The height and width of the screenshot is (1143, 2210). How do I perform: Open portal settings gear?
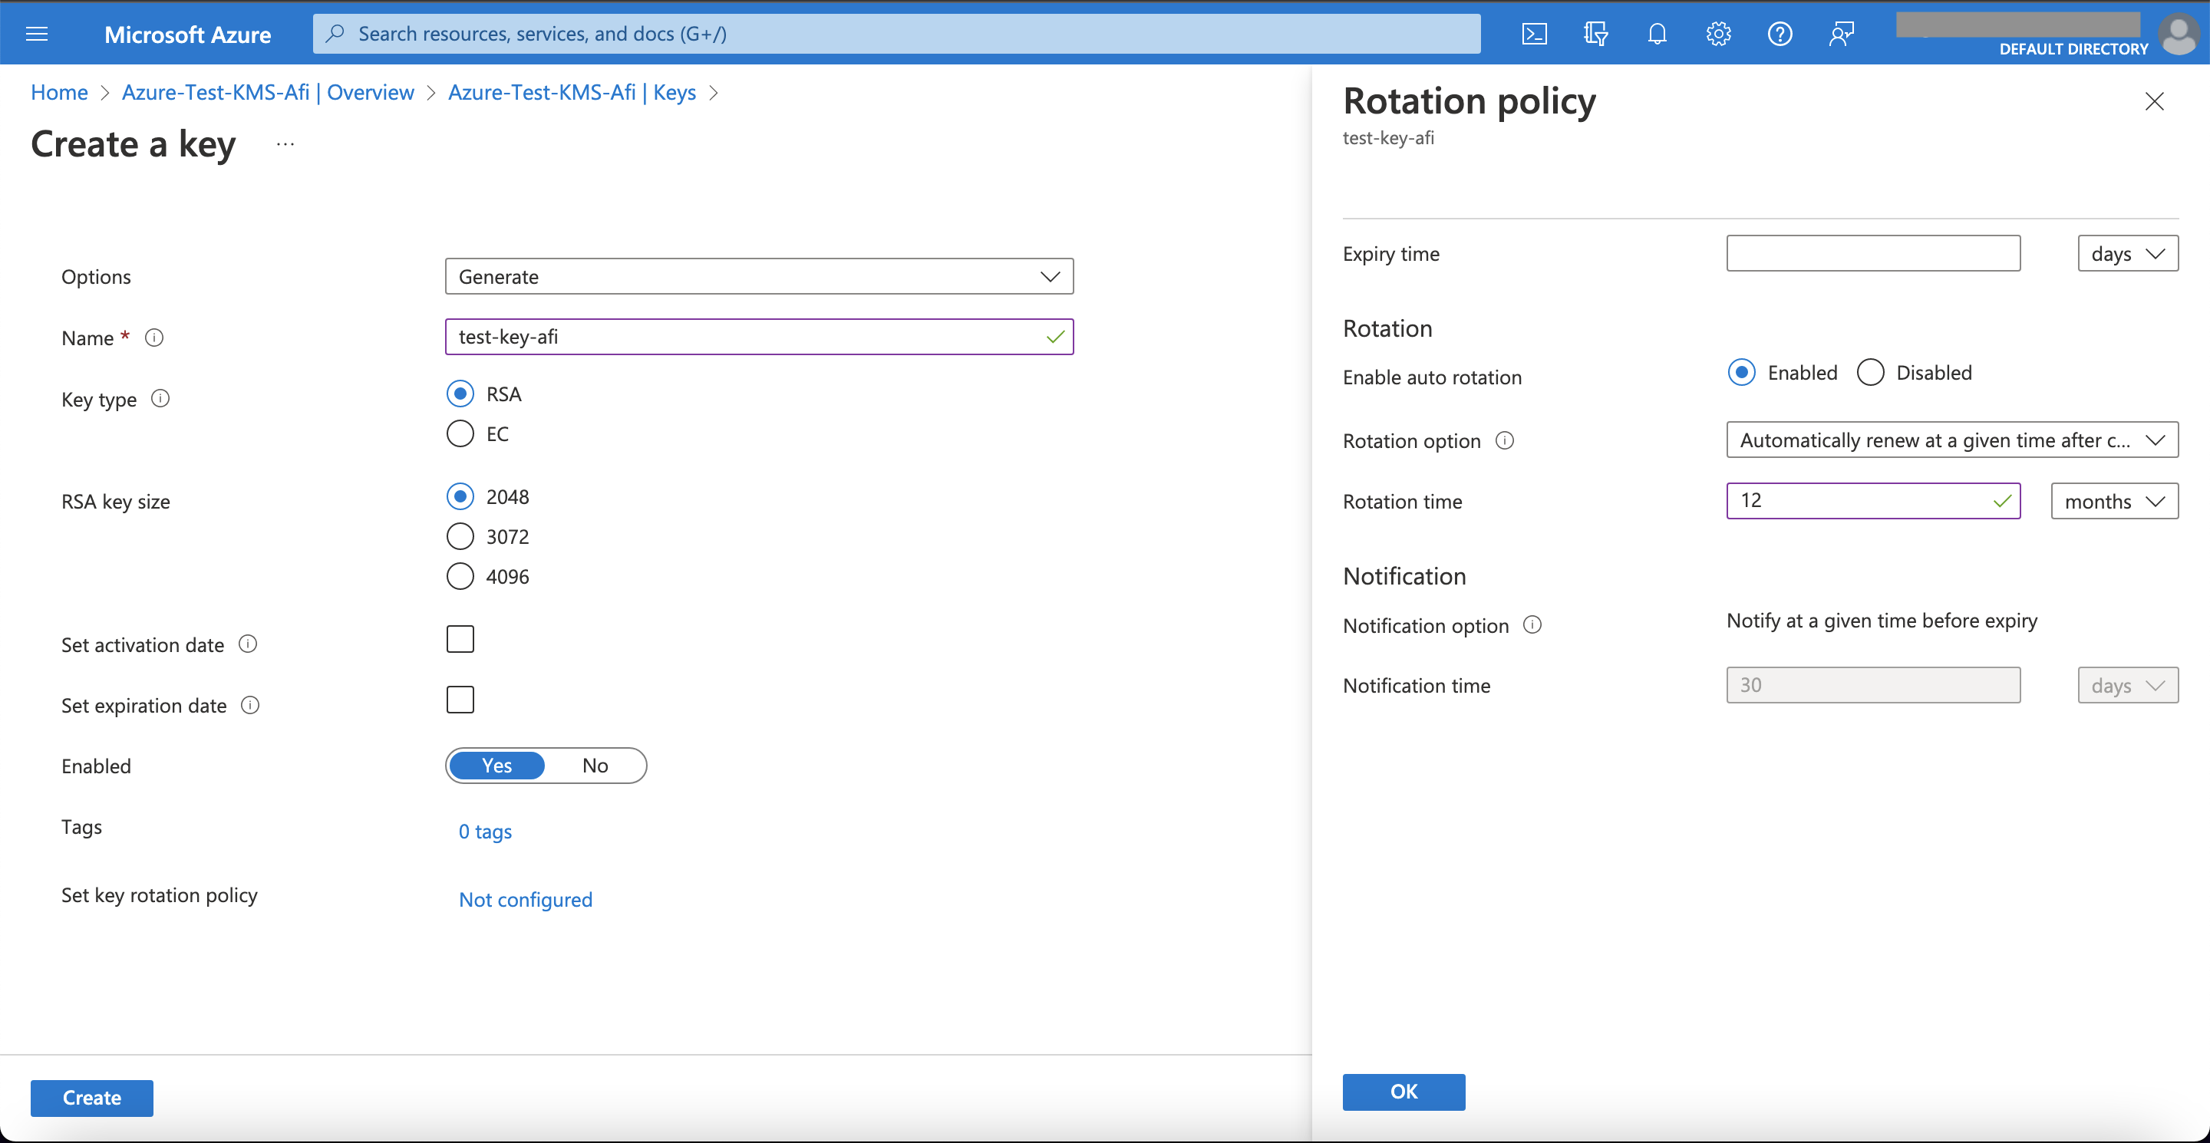pyautogui.click(x=1718, y=34)
